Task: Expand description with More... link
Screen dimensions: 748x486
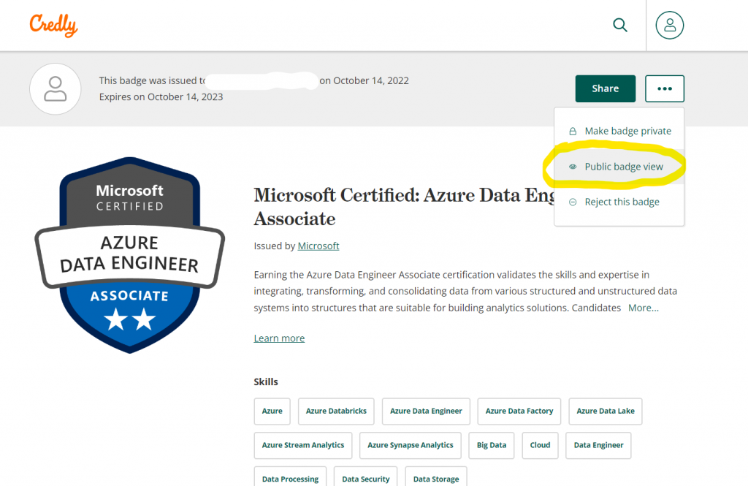Action: pos(643,308)
